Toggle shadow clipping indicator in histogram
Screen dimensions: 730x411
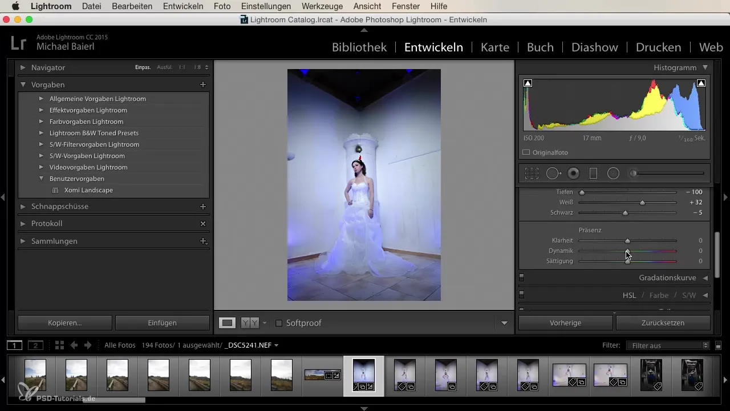pyautogui.click(x=528, y=83)
